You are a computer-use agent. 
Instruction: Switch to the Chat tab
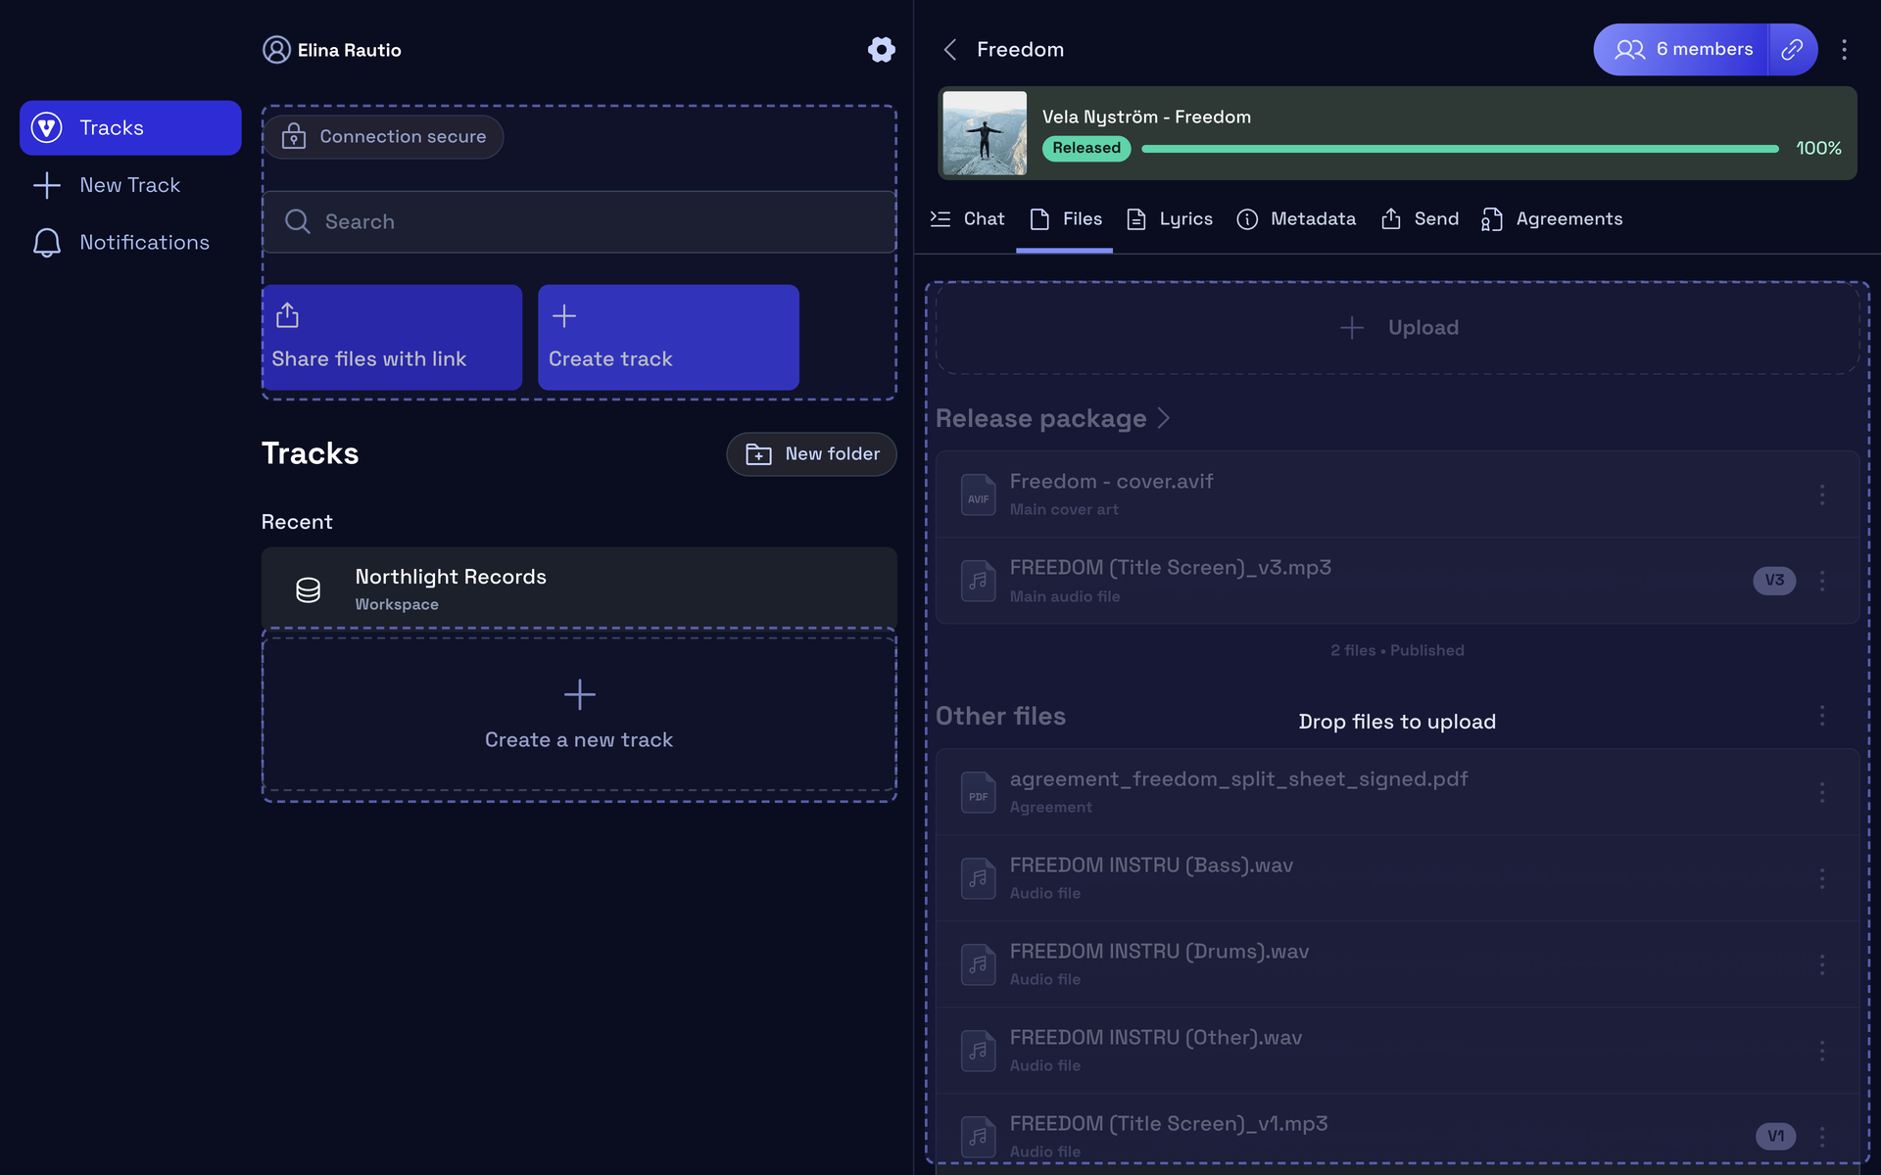coord(968,219)
